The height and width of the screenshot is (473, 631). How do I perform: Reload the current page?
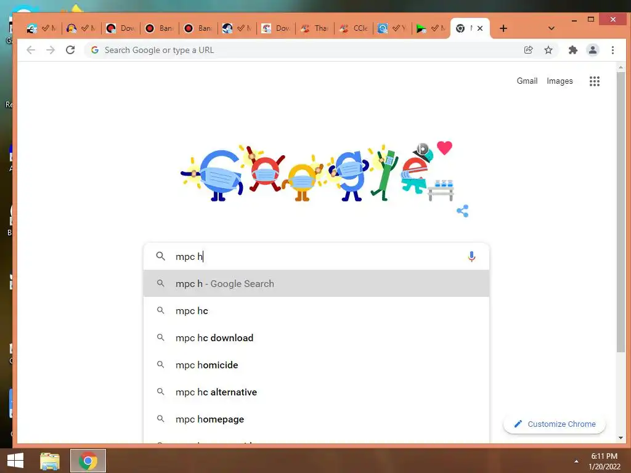(70, 50)
